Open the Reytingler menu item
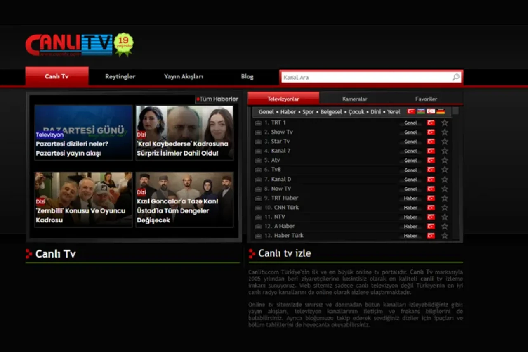The width and height of the screenshot is (528, 352). [x=120, y=76]
